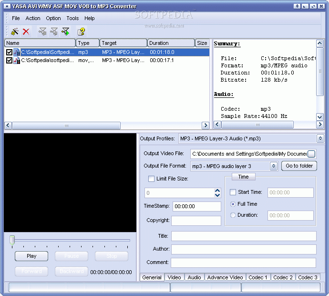Click the summary panel scroll-up arrow
The image size is (329, 296).
tap(320, 43)
